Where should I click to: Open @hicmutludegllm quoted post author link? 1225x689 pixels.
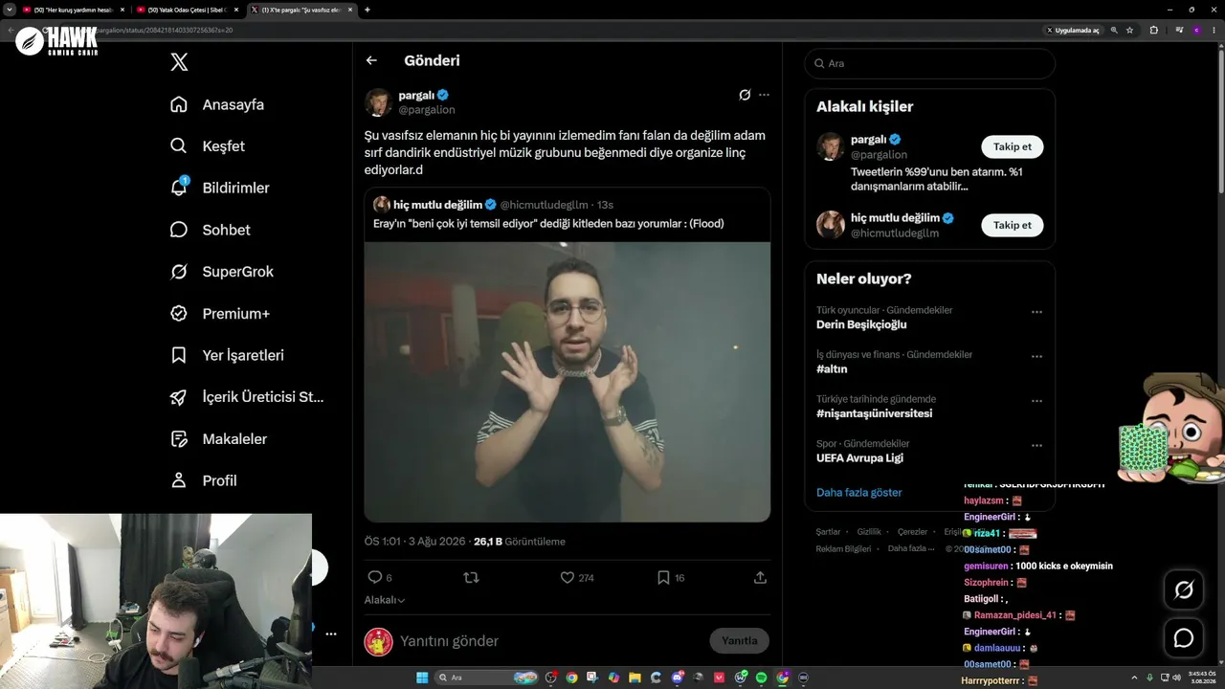(544, 205)
